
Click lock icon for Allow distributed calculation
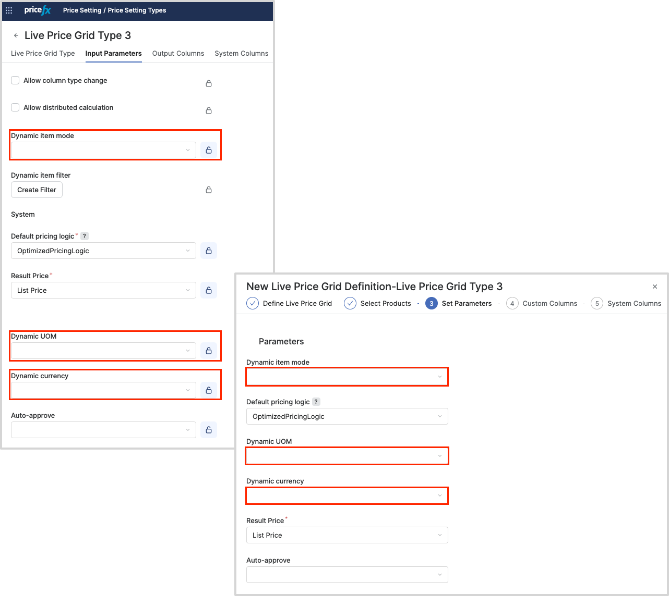(209, 110)
